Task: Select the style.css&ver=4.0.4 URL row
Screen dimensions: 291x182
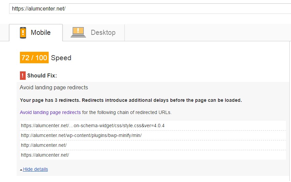Action: click(153, 126)
